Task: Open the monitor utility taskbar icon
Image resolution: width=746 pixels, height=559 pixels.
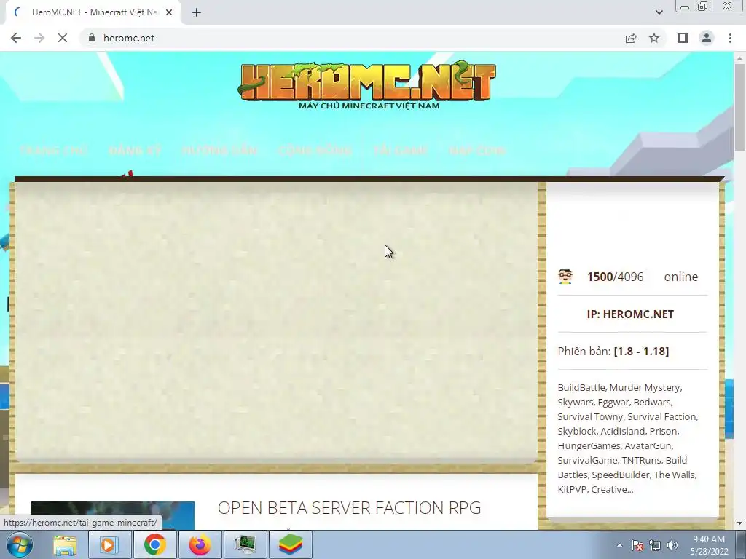Action: point(245,544)
